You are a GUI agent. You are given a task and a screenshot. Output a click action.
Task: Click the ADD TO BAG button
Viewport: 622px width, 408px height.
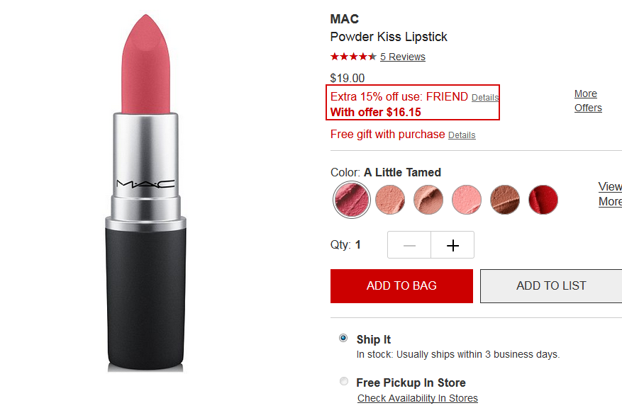click(401, 286)
